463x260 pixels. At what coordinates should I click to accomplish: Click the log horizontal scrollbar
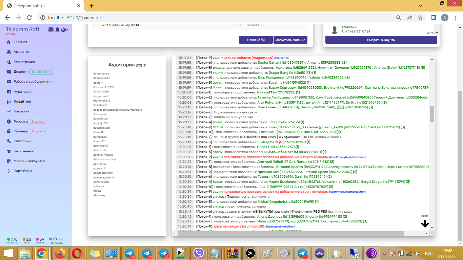tap(290, 233)
